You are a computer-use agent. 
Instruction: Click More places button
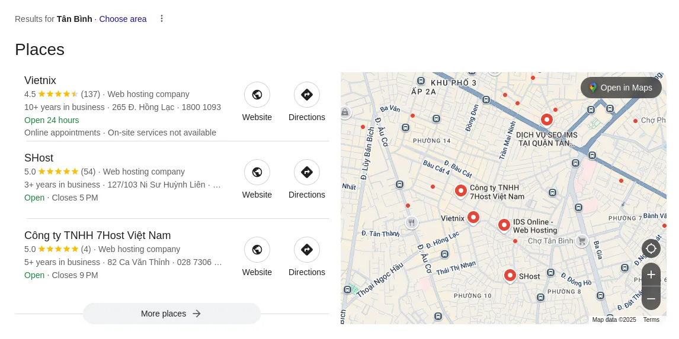coord(172,314)
